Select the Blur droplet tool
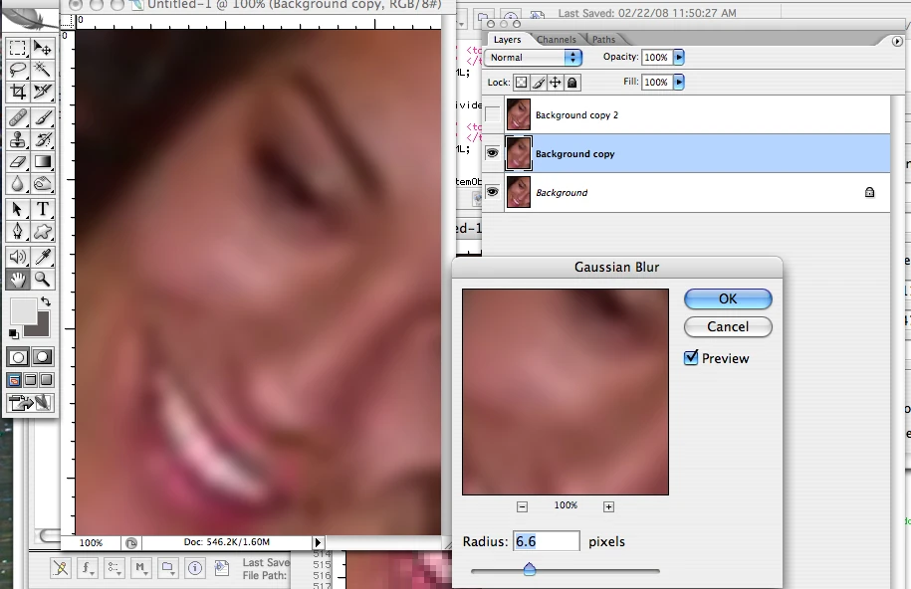Screen dimensions: 911x589 click(x=18, y=184)
